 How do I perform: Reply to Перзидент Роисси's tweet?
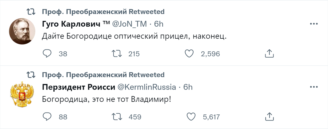47,117
